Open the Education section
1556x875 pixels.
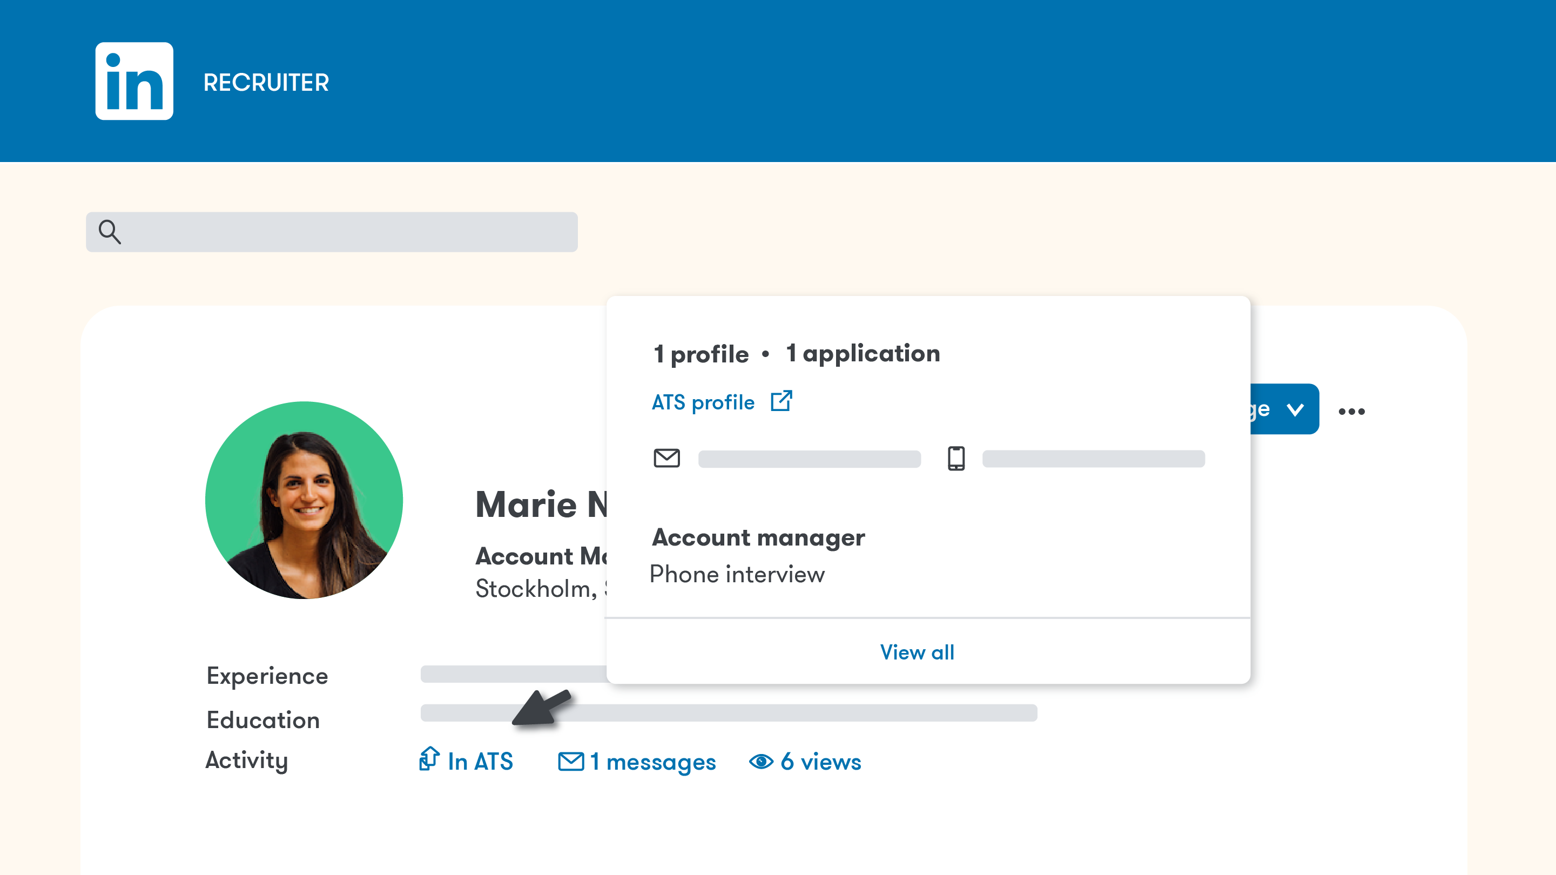click(263, 719)
